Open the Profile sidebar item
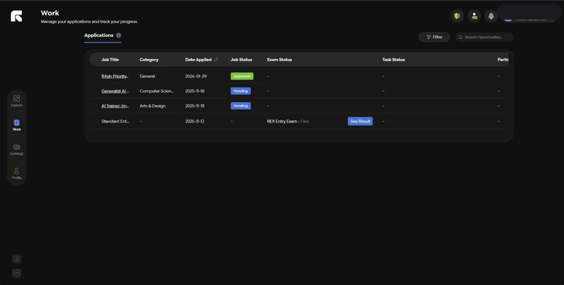Screen dimensions: 564x285 (16, 173)
